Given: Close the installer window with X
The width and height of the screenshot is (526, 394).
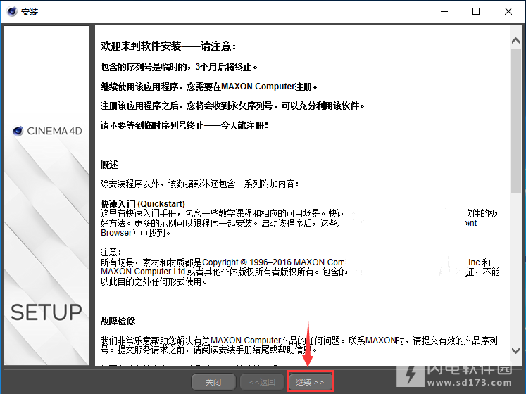Looking at the screenshot, I should (508, 11).
